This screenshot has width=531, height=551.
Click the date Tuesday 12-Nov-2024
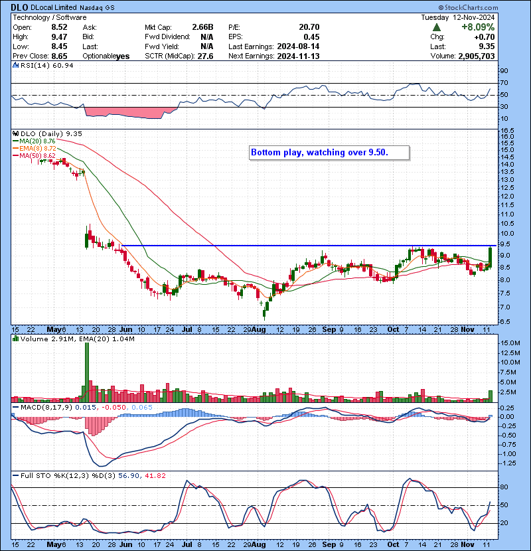tap(458, 17)
